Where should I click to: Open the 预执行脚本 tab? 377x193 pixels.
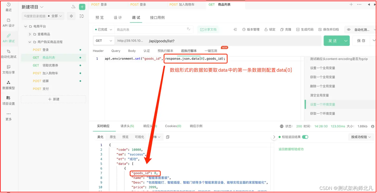click(x=166, y=51)
